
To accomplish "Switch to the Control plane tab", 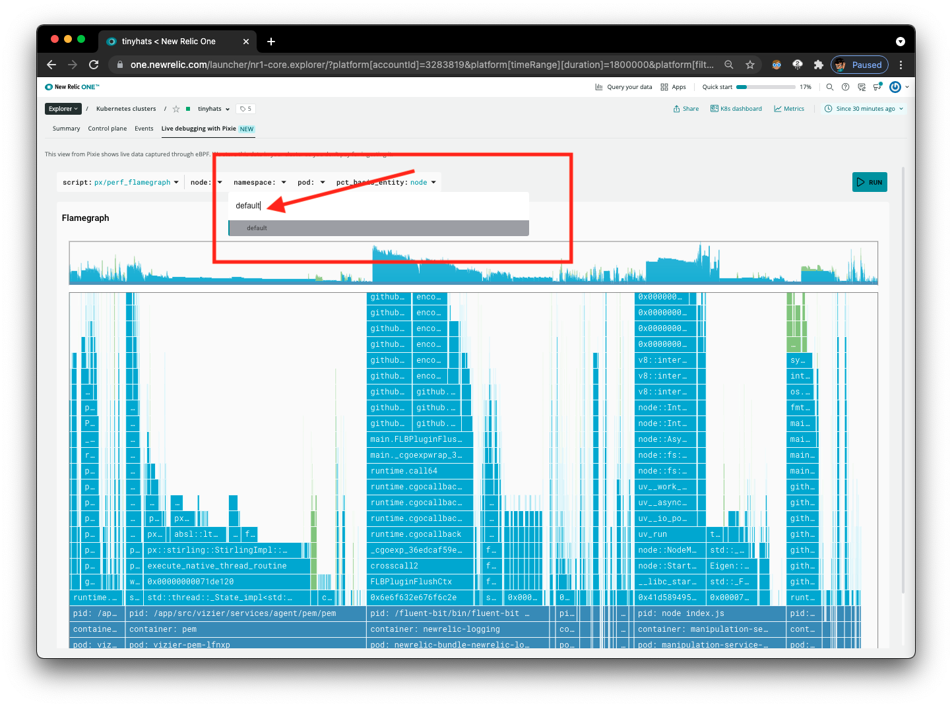I will point(108,129).
